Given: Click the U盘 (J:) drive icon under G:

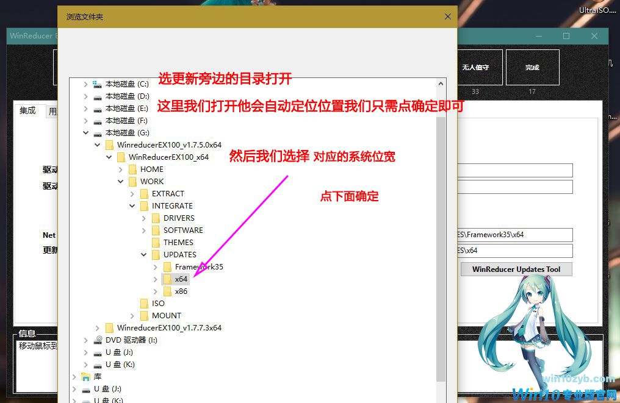Looking at the screenshot, I should 98,352.
